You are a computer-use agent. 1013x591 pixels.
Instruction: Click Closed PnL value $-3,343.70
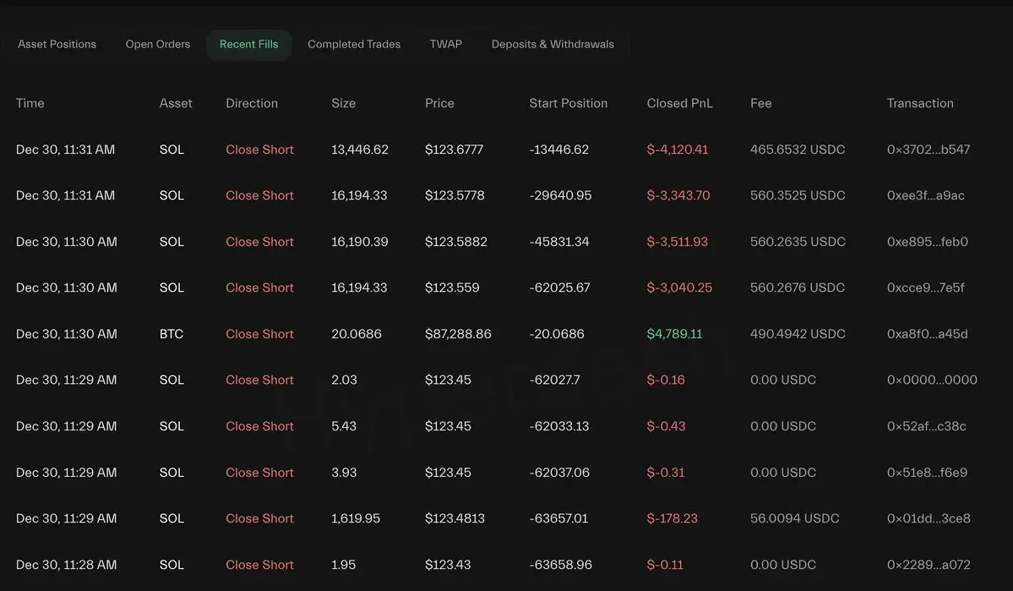(678, 195)
